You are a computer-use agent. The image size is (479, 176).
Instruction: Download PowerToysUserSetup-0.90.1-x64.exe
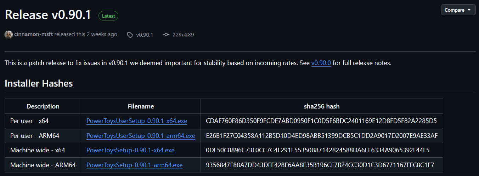tap(137, 121)
